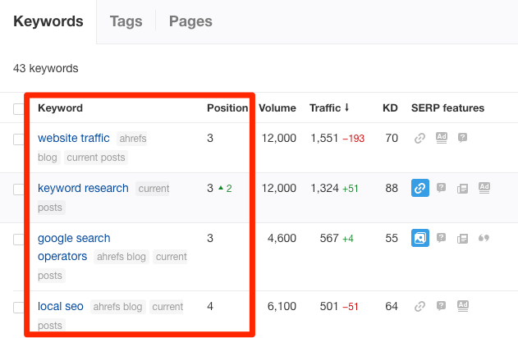This screenshot has height=338, width=518.
Task: Switch to the Pages tab
Action: point(190,21)
